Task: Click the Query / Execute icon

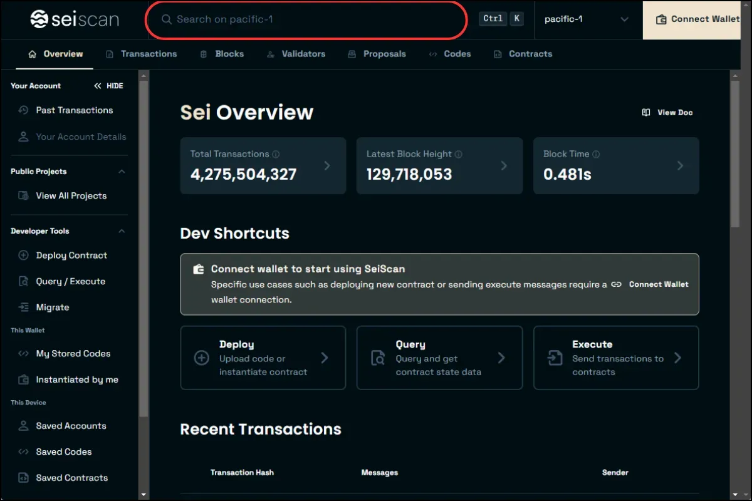Action: (24, 282)
